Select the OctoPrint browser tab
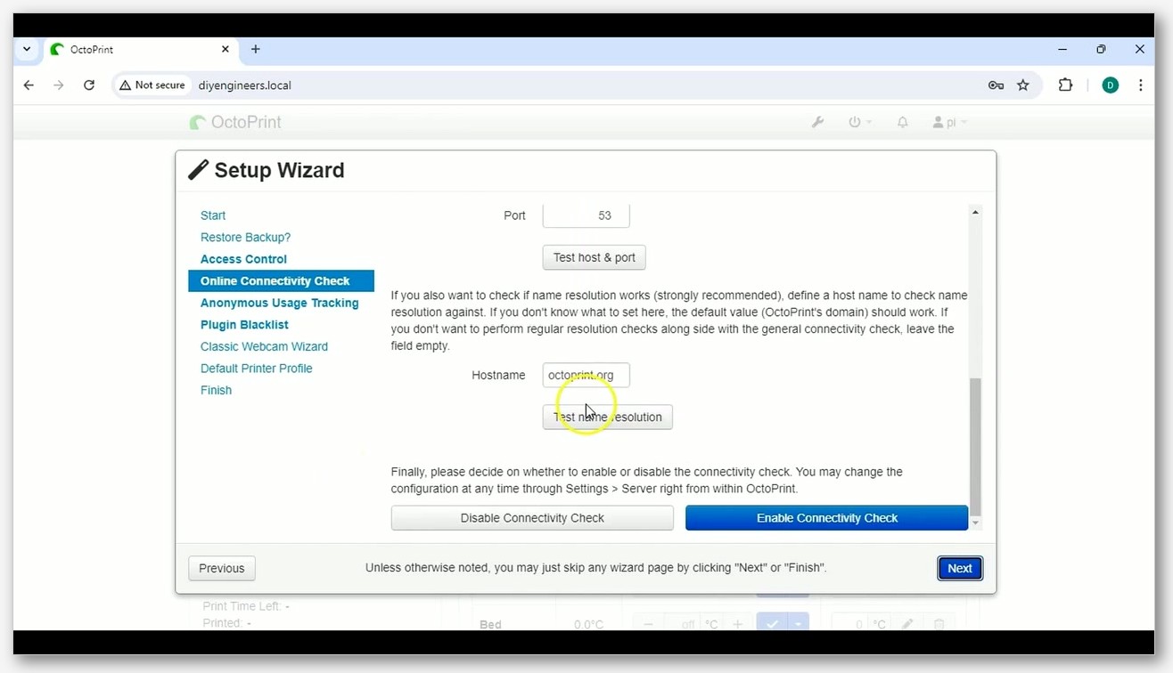 (139, 49)
